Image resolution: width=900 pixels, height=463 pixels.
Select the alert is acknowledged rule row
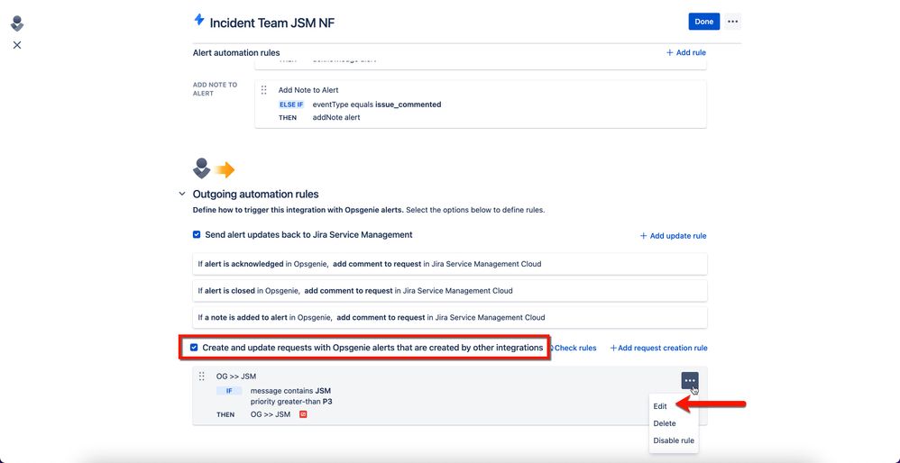tap(449, 264)
